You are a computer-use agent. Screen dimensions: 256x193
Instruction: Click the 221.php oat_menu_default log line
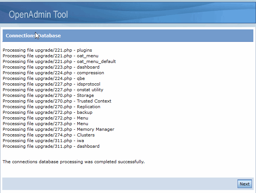(x=59, y=61)
